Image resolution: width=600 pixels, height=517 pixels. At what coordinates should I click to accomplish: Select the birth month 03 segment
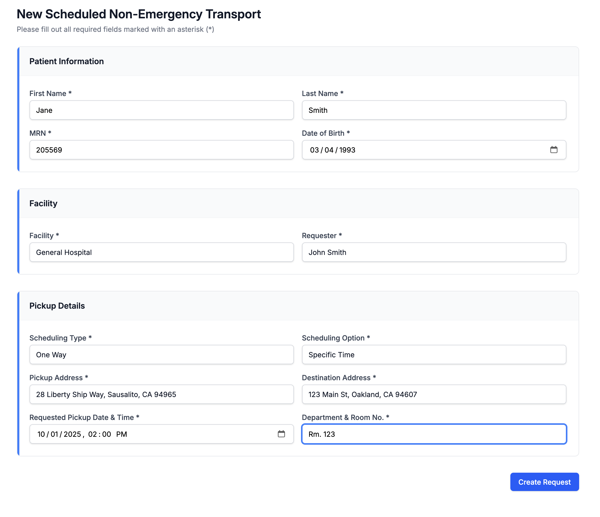(x=315, y=150)
